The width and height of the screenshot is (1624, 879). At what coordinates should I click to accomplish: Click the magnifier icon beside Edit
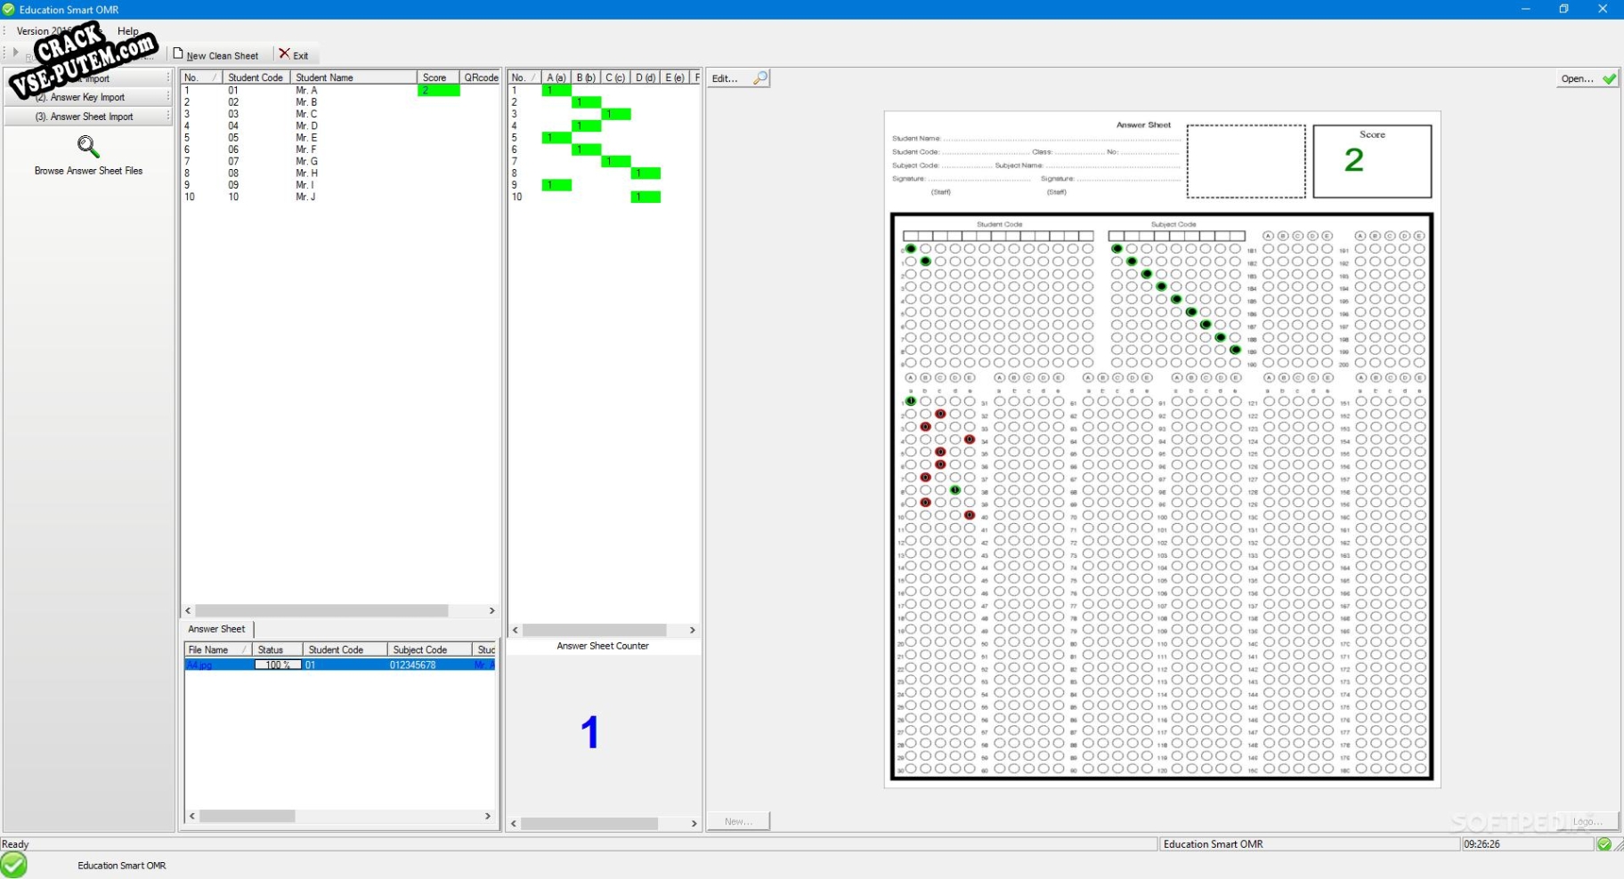(759, 78)
